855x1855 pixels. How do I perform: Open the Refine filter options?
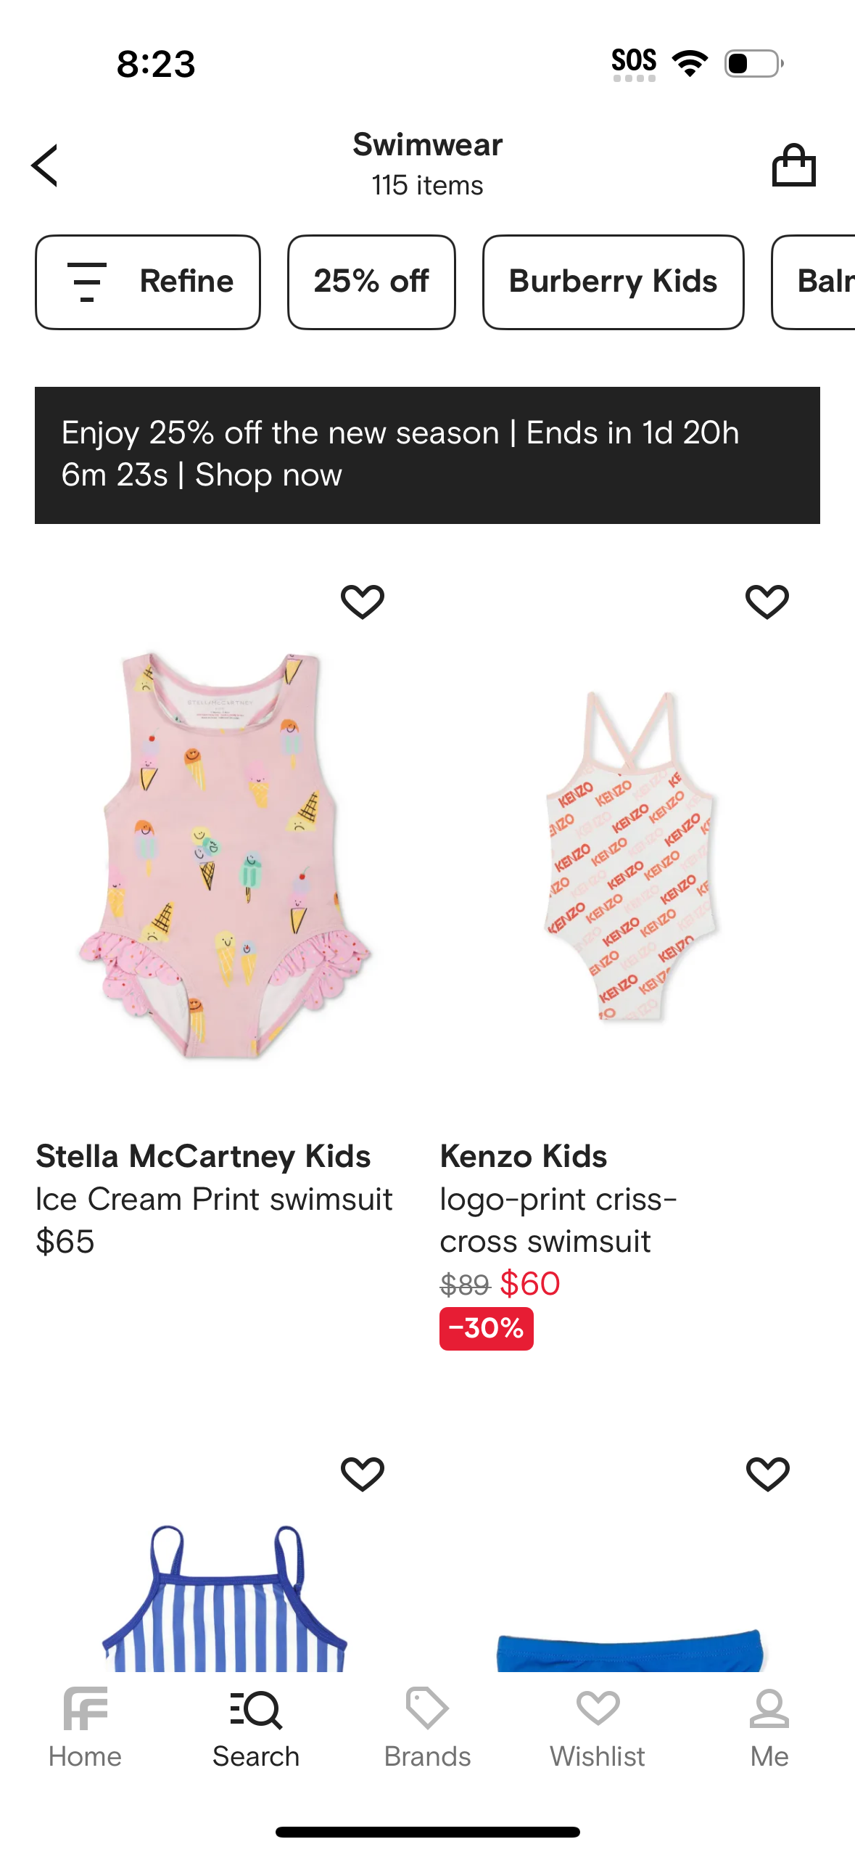tap(148, 282)
